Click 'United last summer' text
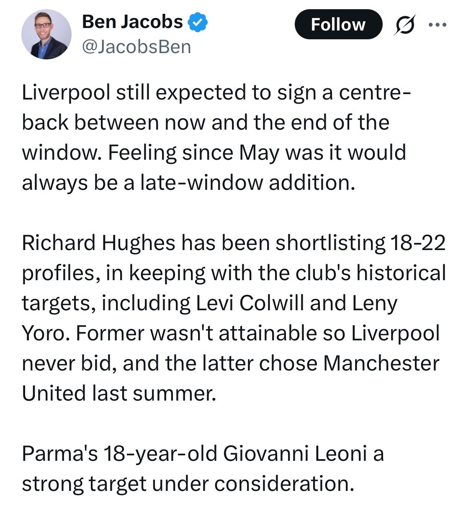Image resolution: width=471 pixels, height=521 pixels. tap(119, 393)
